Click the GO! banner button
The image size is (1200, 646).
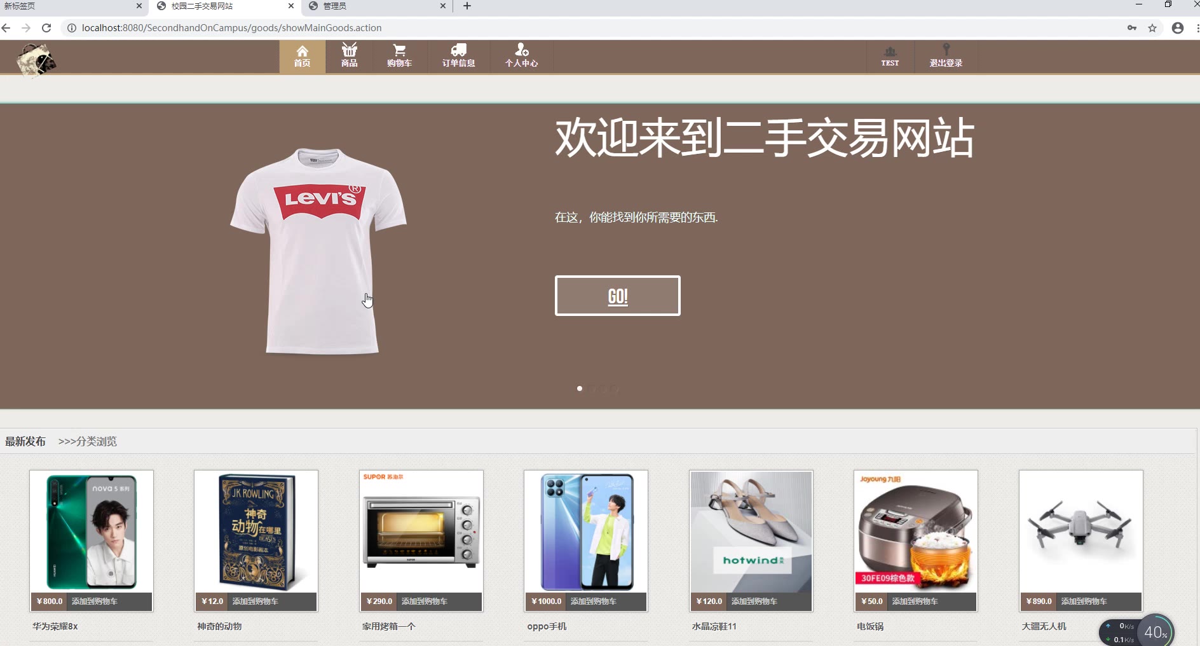point(618,296)
